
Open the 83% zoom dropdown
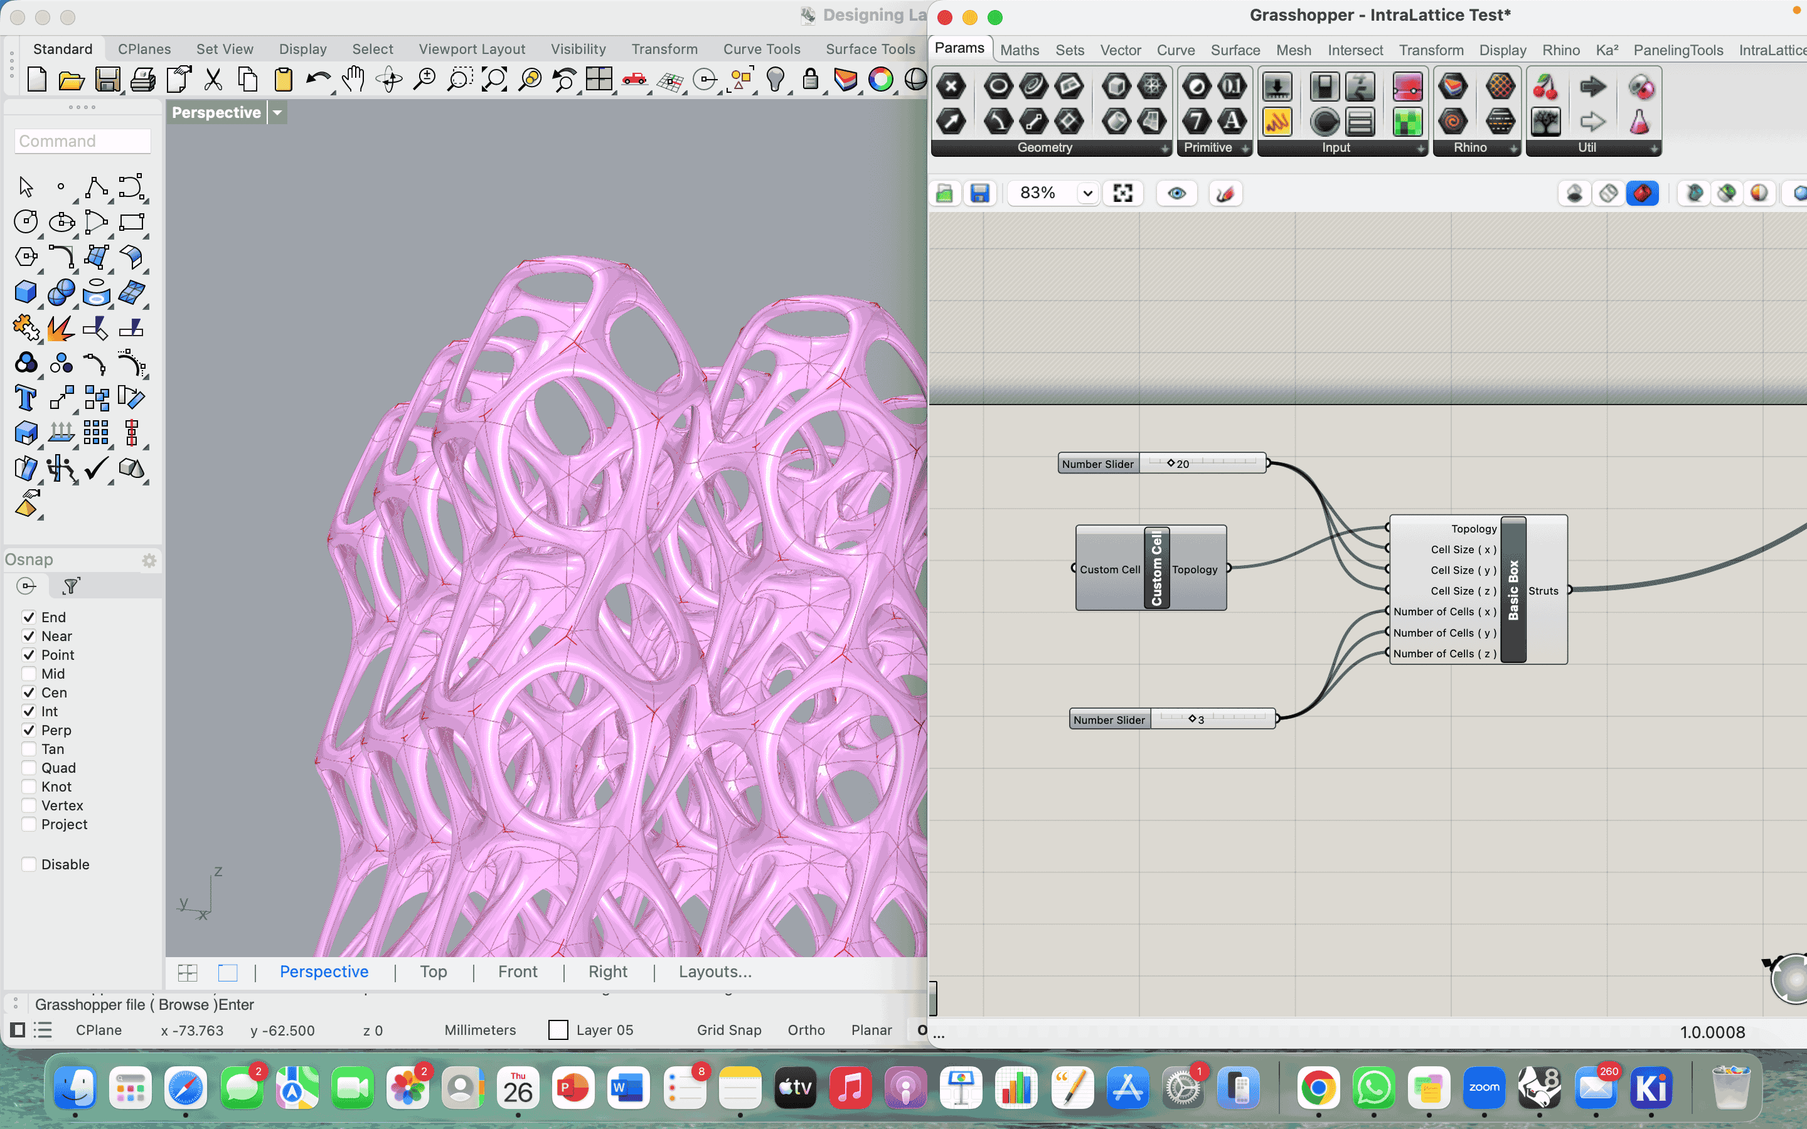pyautogui.click(x=1087, y=193)
